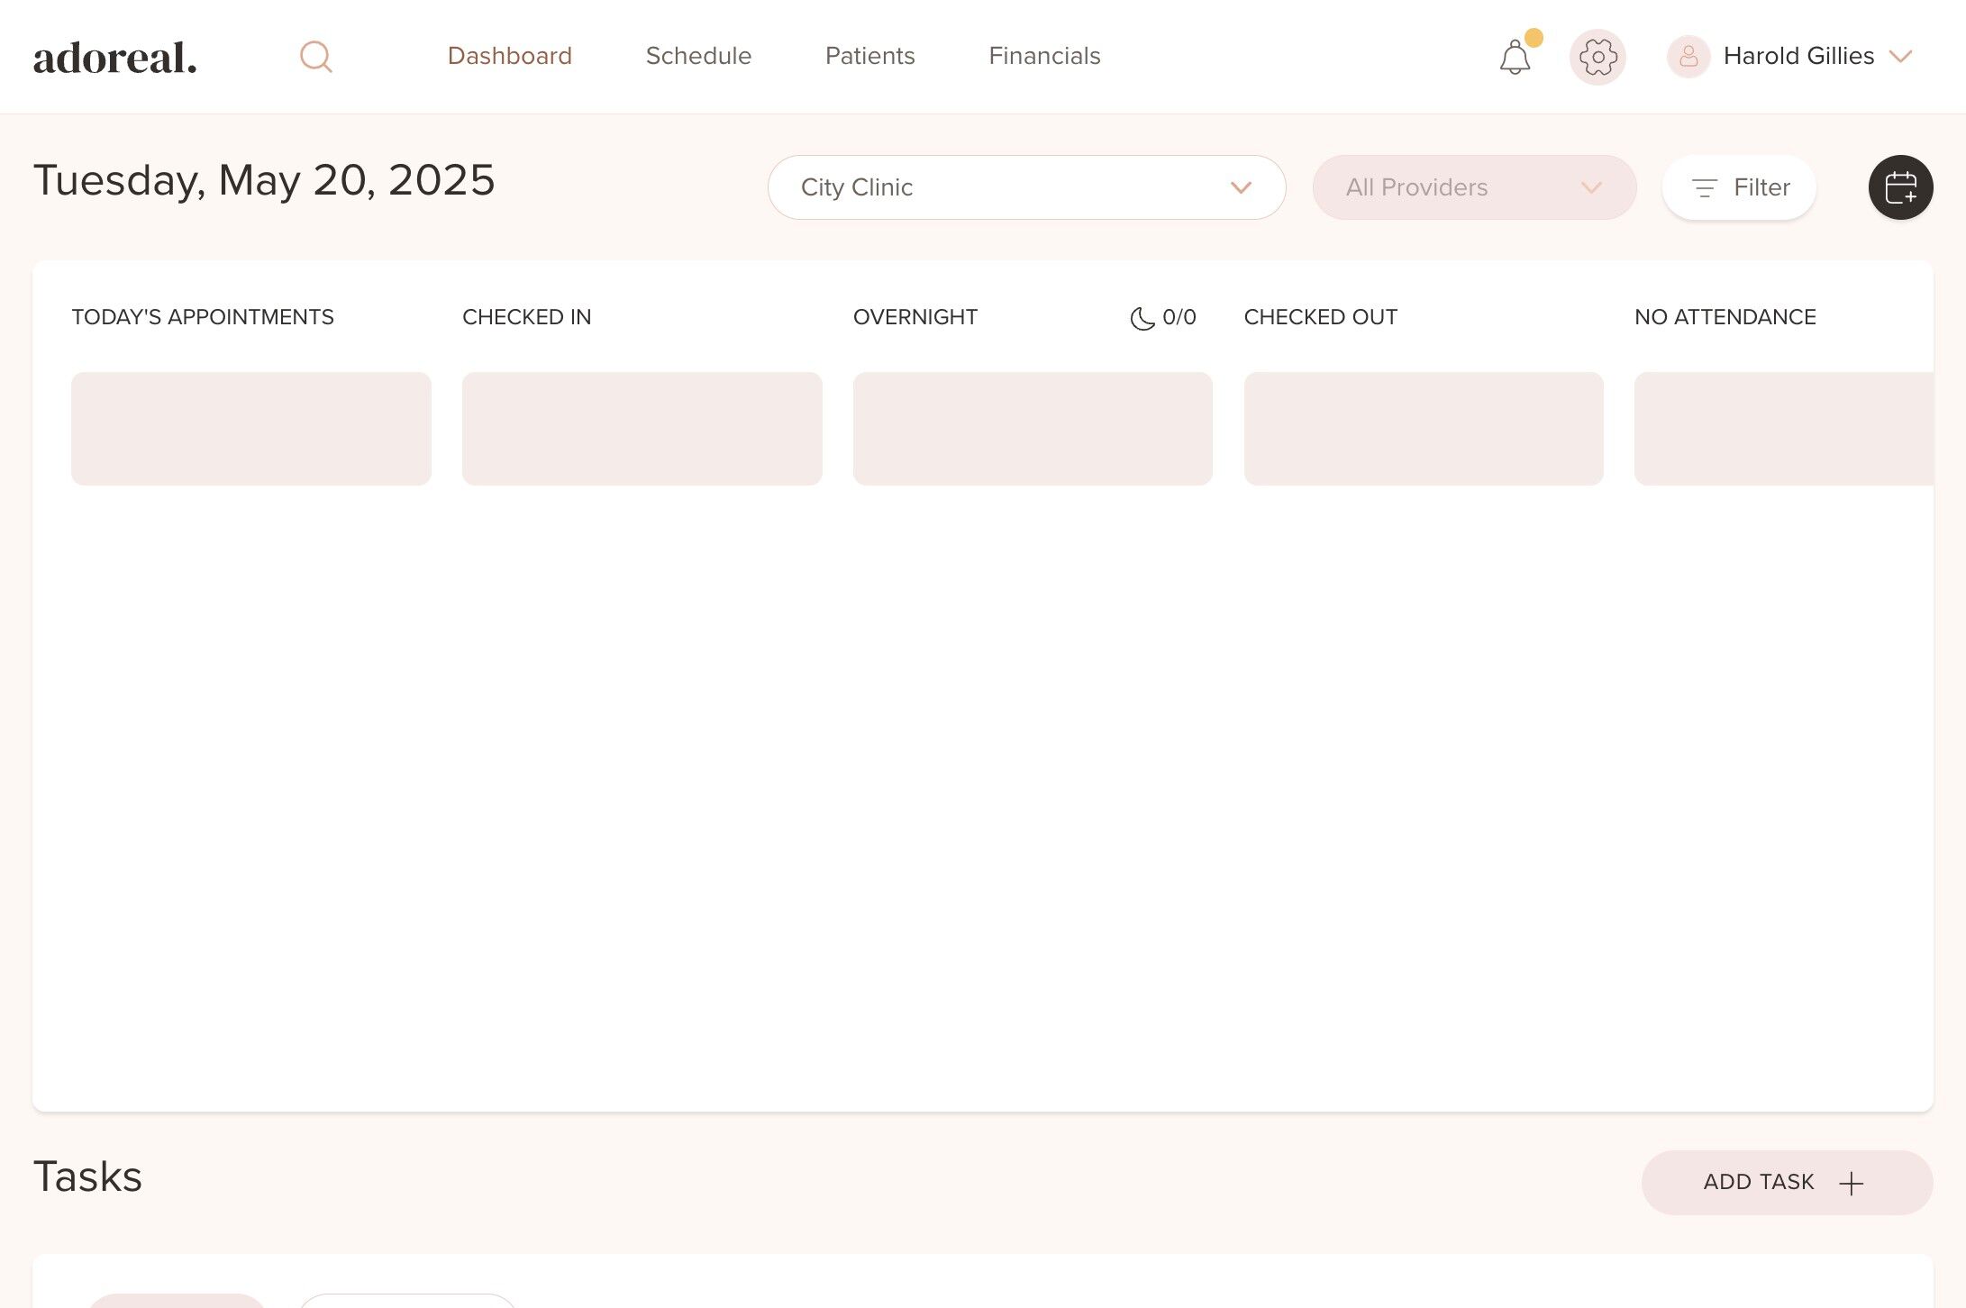Image resolution: width=1966 pixels, height=1308 pixels.
Task: Click the plus icon beside Add Task
Action: (1851, 1183)
